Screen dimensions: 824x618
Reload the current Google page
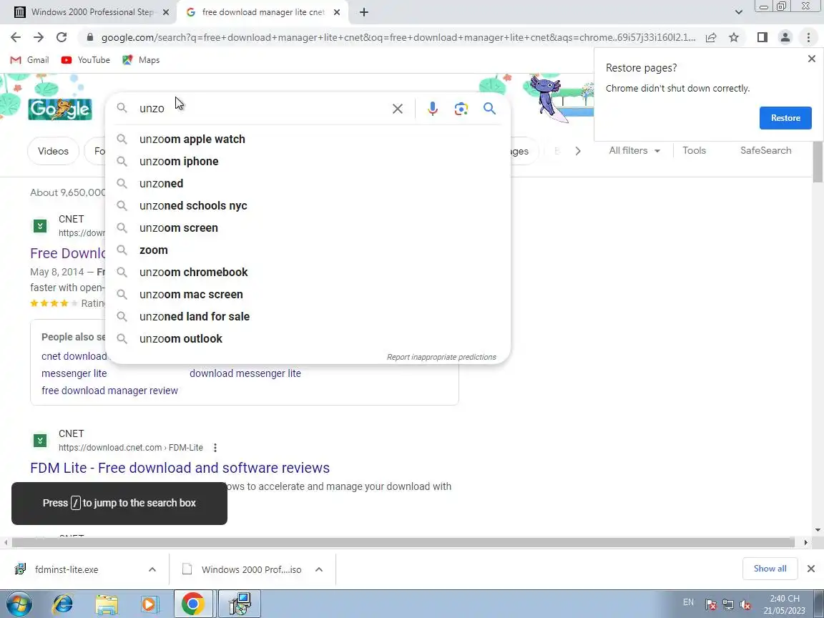point(62,37)
